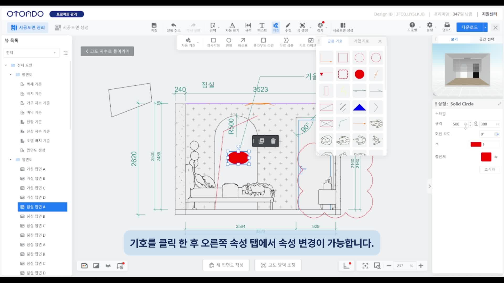This screenshot has width=504, height=283.
Task: Click the 고도 치수로 돌아가기 button
Action: point(107,51)
